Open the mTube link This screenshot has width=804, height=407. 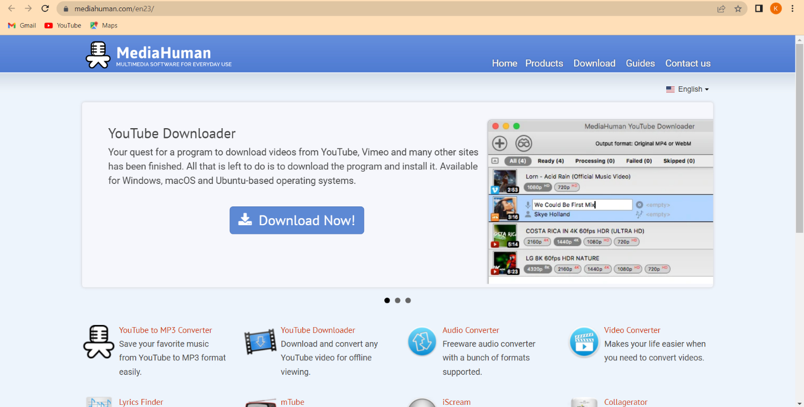pyautogui.click(x=292, y=402)
